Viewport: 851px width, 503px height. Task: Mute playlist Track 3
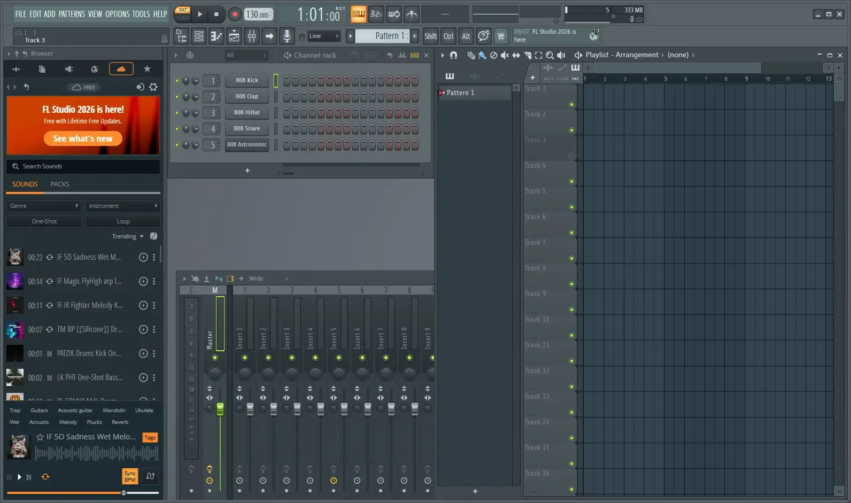pos(571,156)
